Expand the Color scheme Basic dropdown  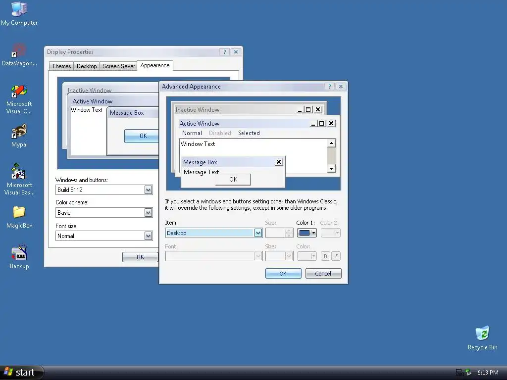(x=148, y=213)
